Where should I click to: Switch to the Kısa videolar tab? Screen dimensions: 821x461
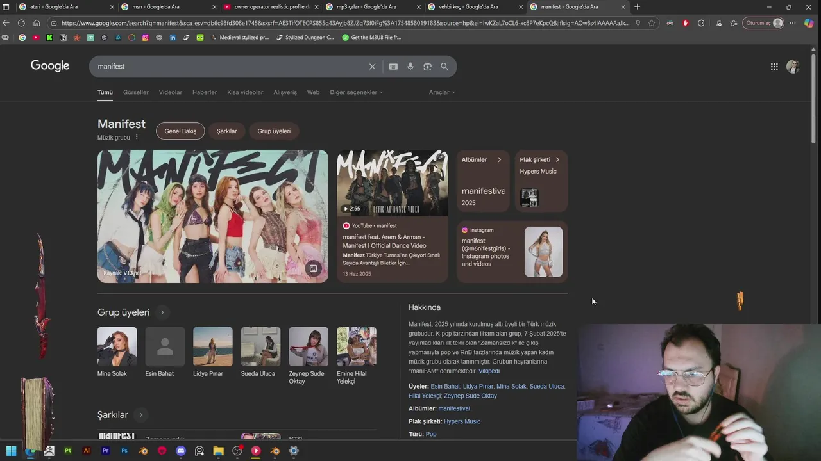click(x=245, y=92)
